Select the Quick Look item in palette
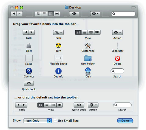146x130 pixels. click(x=29, y=83)
